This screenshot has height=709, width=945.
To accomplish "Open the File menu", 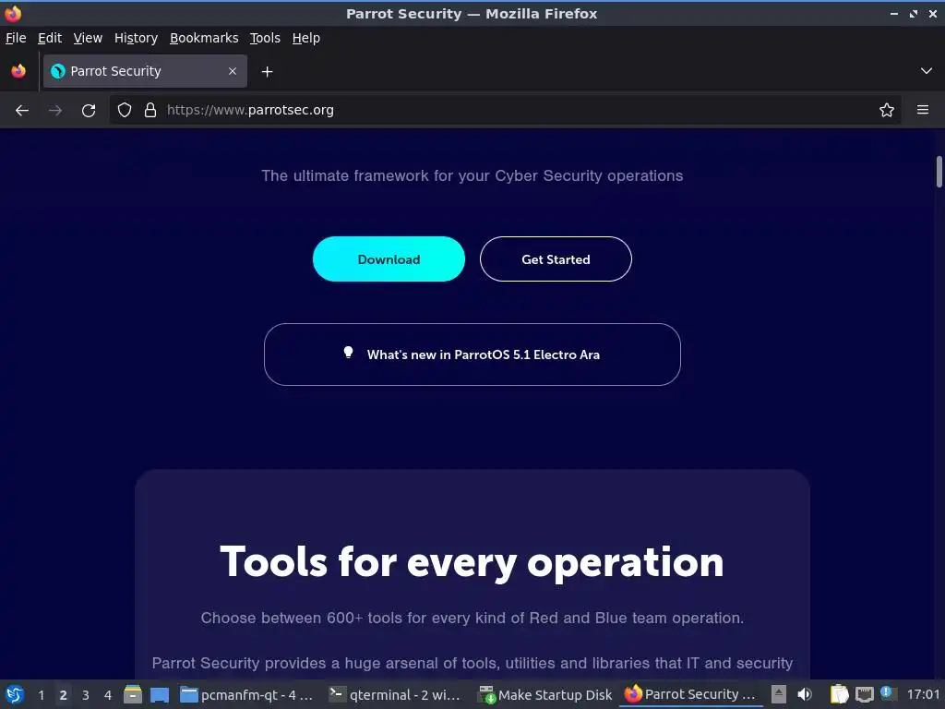I will click(x=16, y=38).
